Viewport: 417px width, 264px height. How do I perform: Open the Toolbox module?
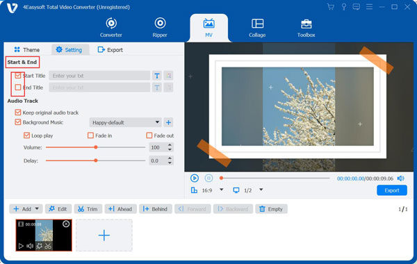306,28
